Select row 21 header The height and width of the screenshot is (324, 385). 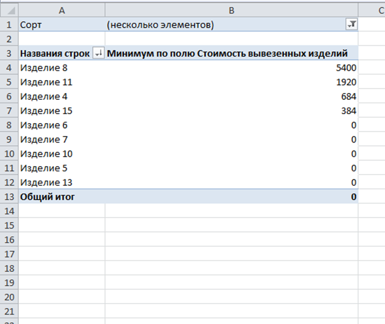9,312
